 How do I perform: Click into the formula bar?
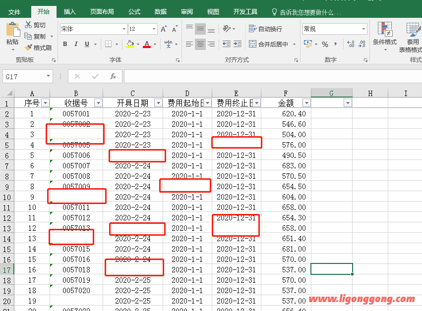click(273, 76)
